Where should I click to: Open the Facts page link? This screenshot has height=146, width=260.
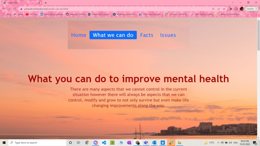147,35
